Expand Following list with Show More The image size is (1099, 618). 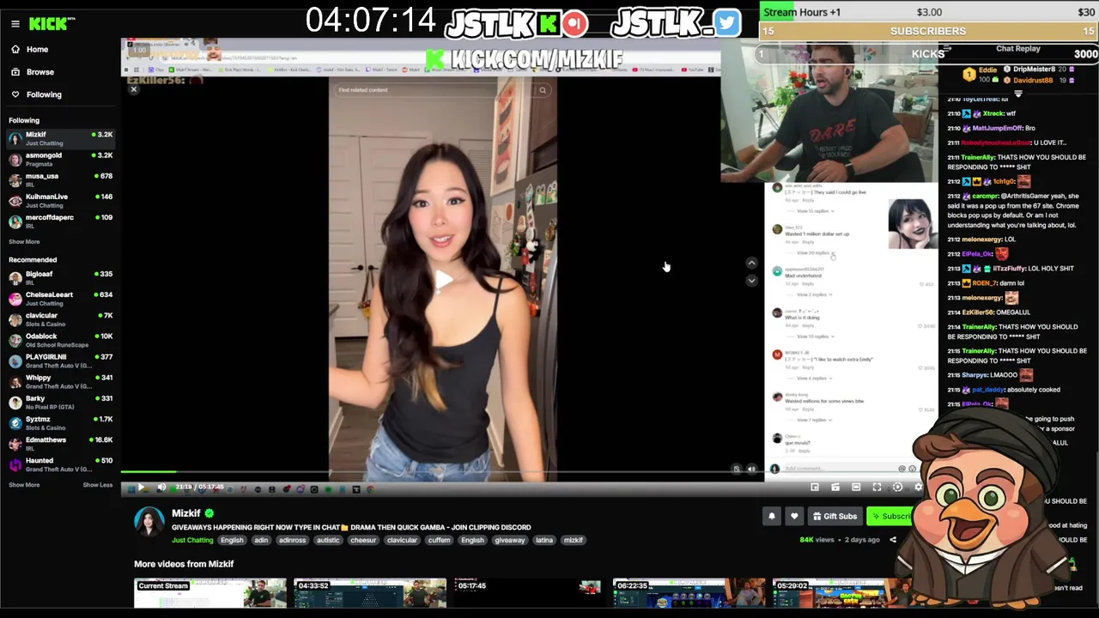24,242
